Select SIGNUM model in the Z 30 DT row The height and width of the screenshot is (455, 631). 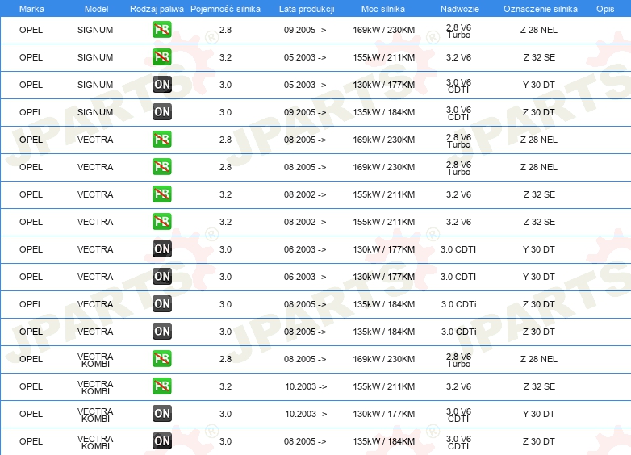95,112
